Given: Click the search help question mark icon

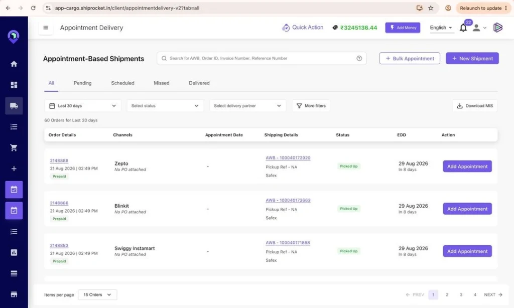Looking at the screenshot, I should pos(359,58).
